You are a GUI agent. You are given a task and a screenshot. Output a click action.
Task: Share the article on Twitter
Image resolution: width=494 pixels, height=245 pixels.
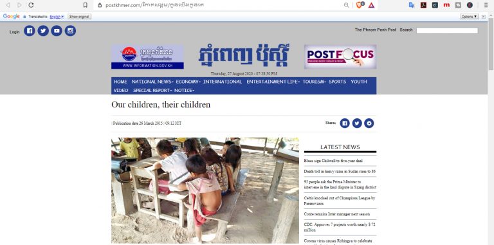[357, 123]
